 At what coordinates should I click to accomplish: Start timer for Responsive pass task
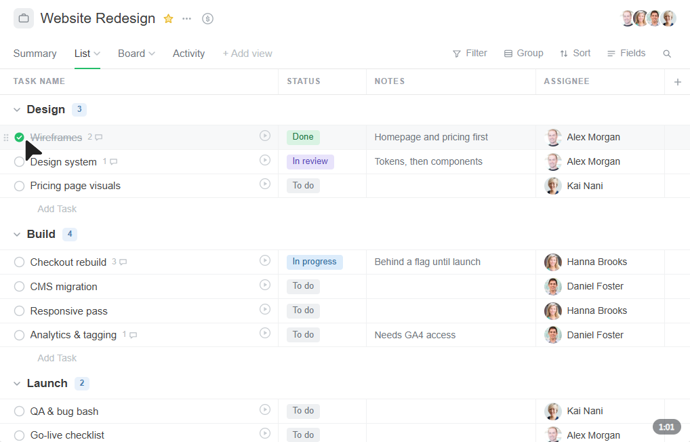265,310
